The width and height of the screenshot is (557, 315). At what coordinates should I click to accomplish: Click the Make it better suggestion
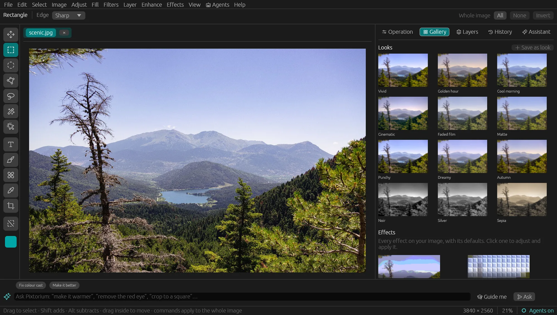coord(64,285)
